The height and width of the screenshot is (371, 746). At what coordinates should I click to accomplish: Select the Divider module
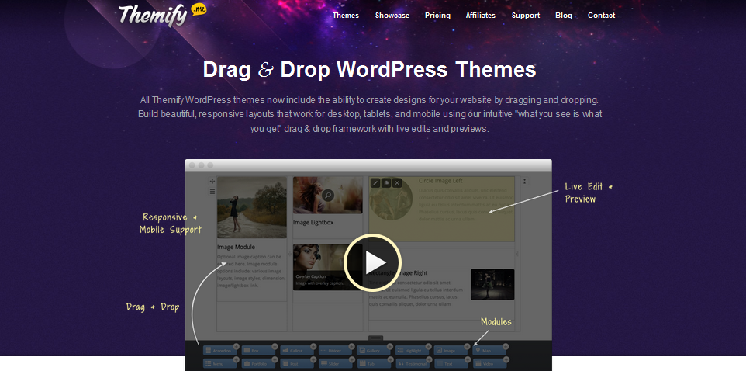point(336,351)
